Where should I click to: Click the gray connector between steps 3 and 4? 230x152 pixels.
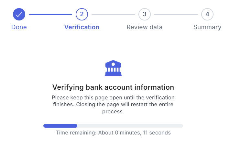point(176,14)
